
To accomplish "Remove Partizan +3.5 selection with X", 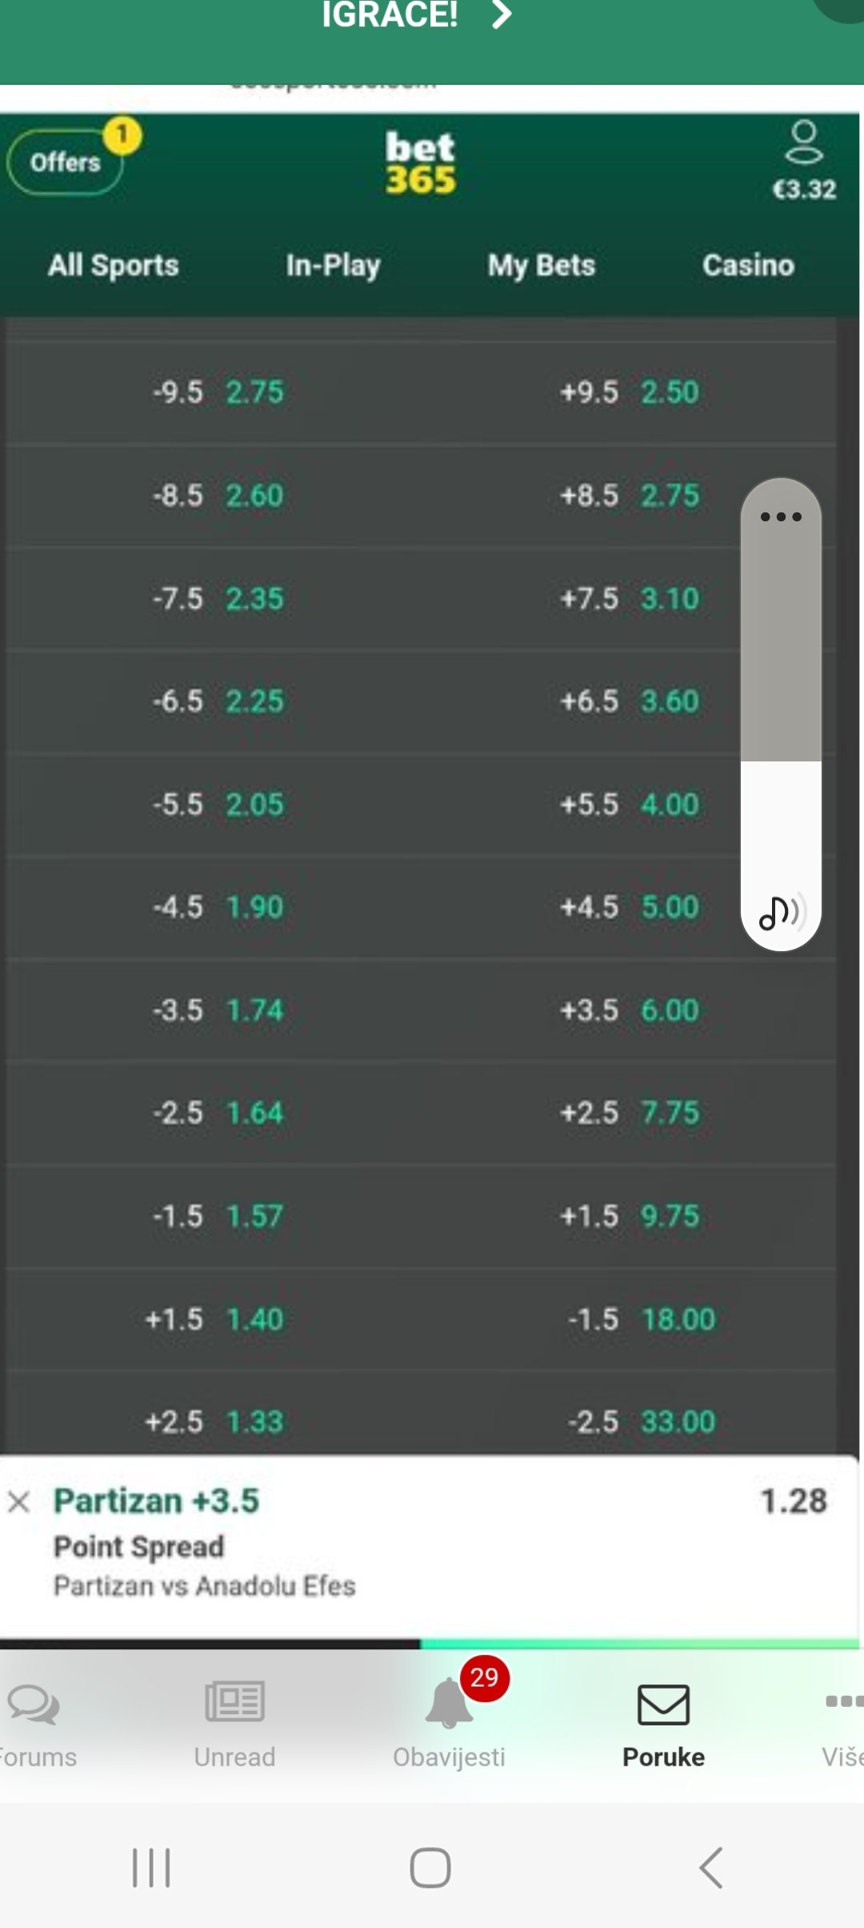I will tap(19, 1501).
